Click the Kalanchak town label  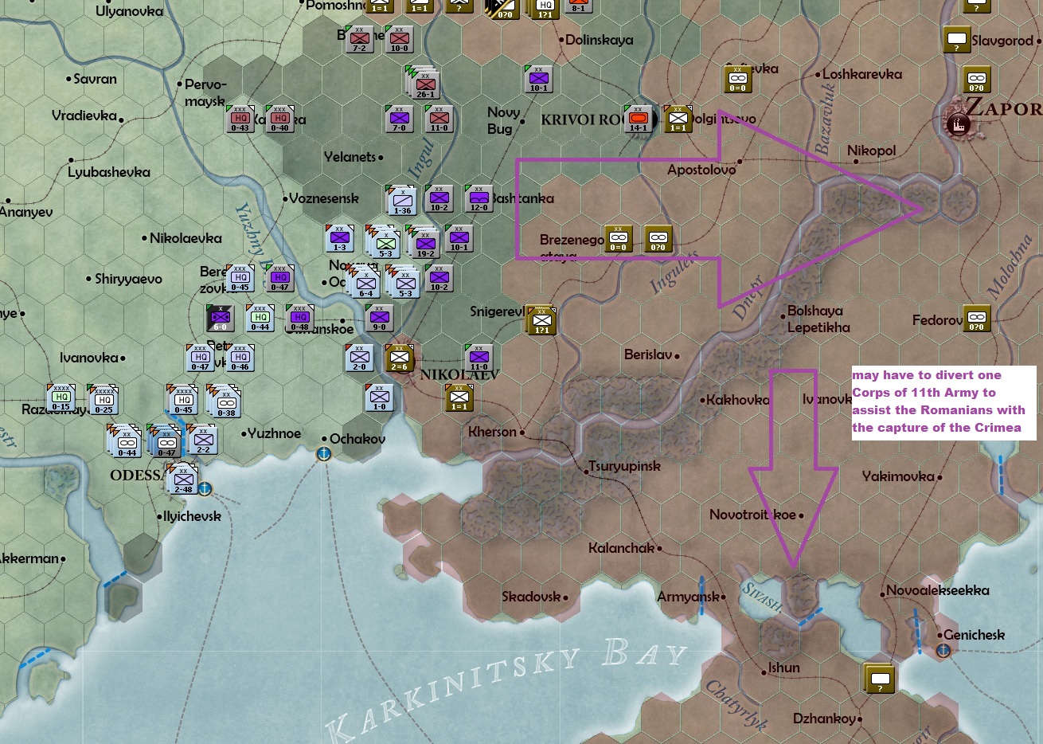(x=621, y=548)
